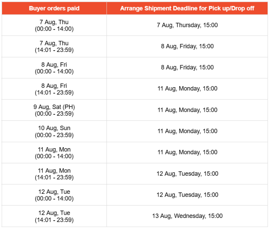Click the deadline beside '9 Aug, Sat (PH)'
The height and width of the screenshot is (228, 271).
point(187,110)
